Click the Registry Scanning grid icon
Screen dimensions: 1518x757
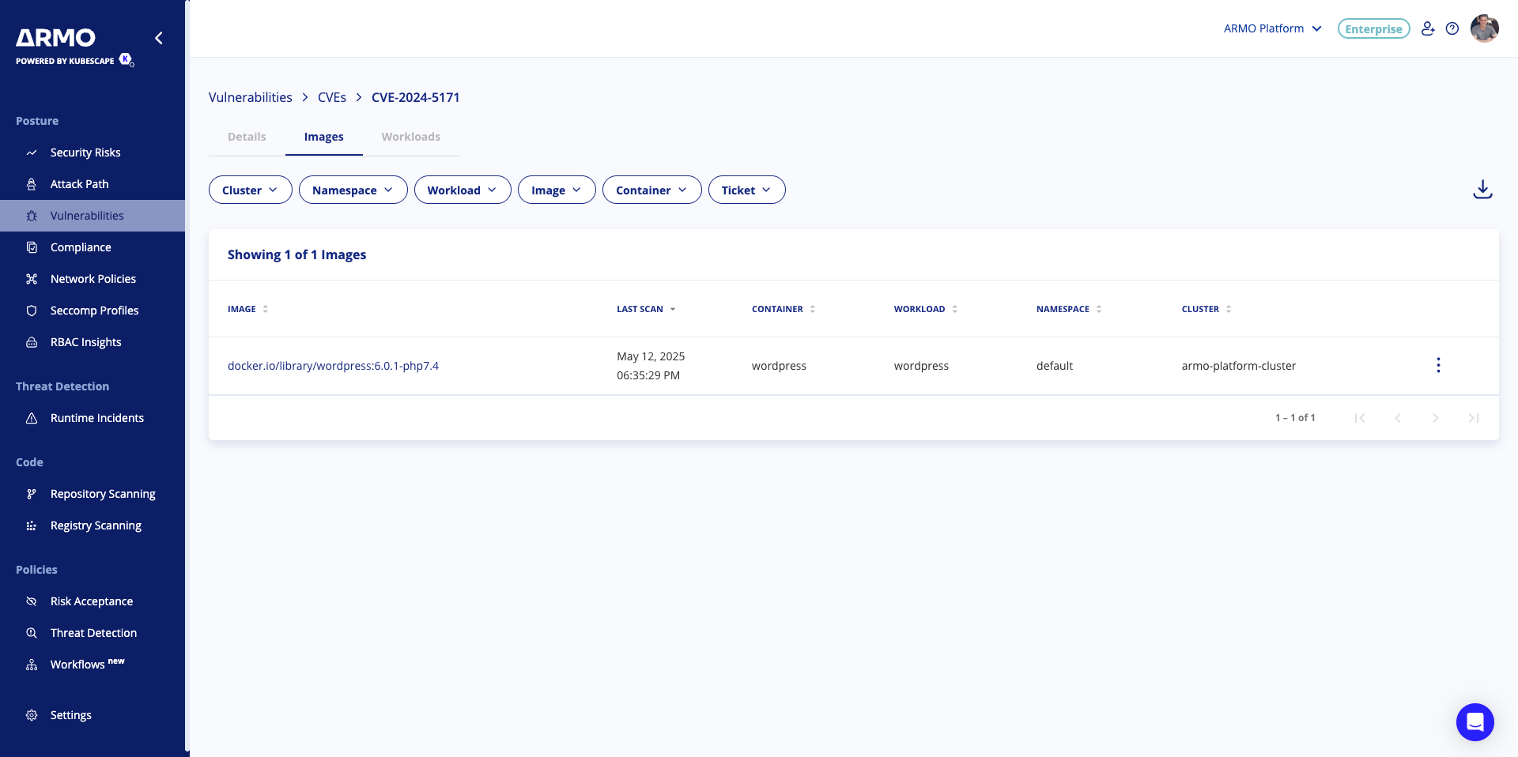[32, 525]
